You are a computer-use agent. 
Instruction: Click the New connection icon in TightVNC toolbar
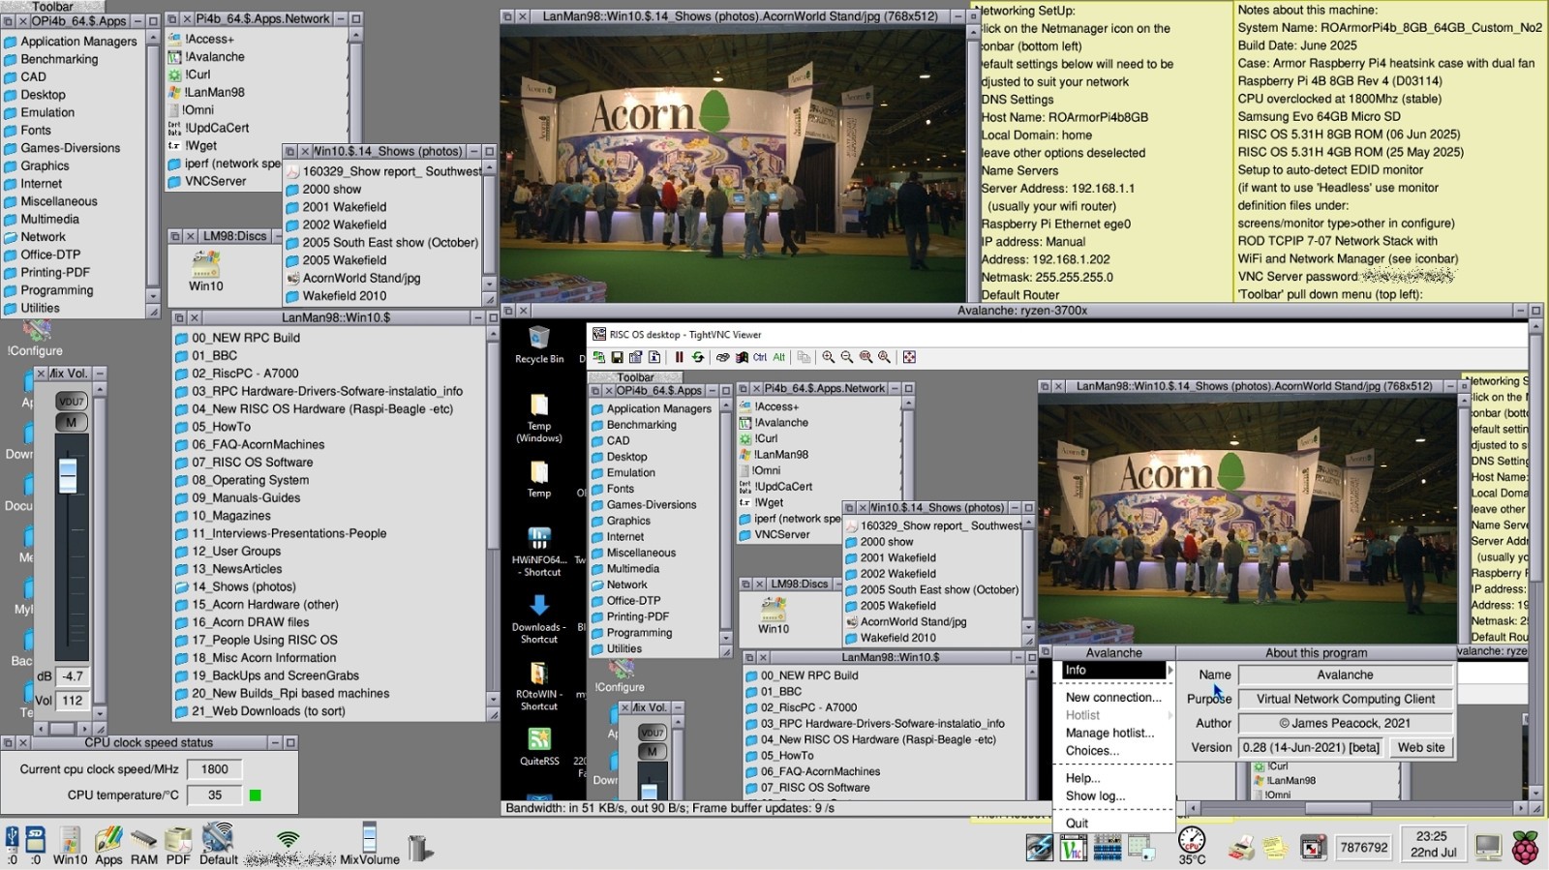click(598, 357)
